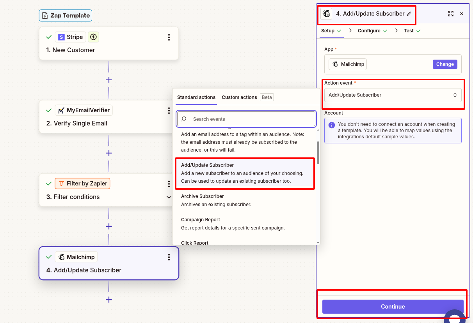Viewport: 473px width, 323px height.
Task: Open the three-dot menu on the Mailchimp step
Action: tap(169, 257)
